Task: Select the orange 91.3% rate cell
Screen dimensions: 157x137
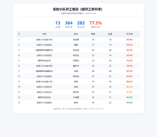Action: click(x=130, y=92)
